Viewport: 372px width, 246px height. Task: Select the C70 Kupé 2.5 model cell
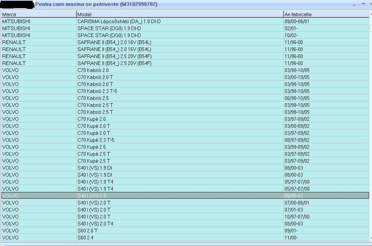pyautogui.click(x=180, y=147)
